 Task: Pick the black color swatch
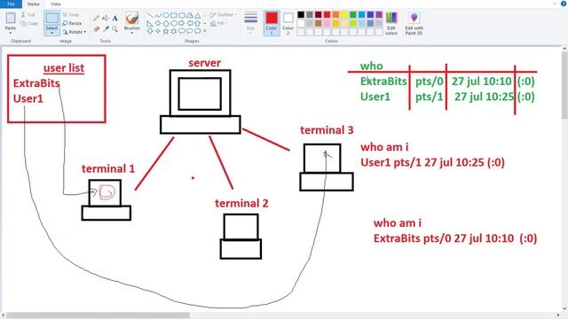301,15
